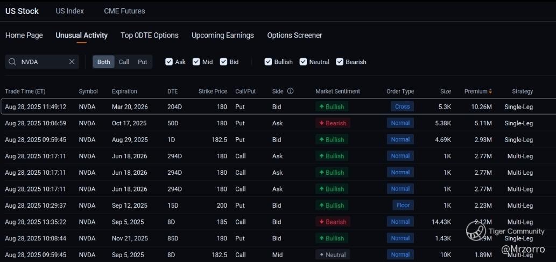The width and height of the screenshot is (556, 262).
Task: Uncheck the Bearish sentiment checkbox
Action: click(340, 62)
